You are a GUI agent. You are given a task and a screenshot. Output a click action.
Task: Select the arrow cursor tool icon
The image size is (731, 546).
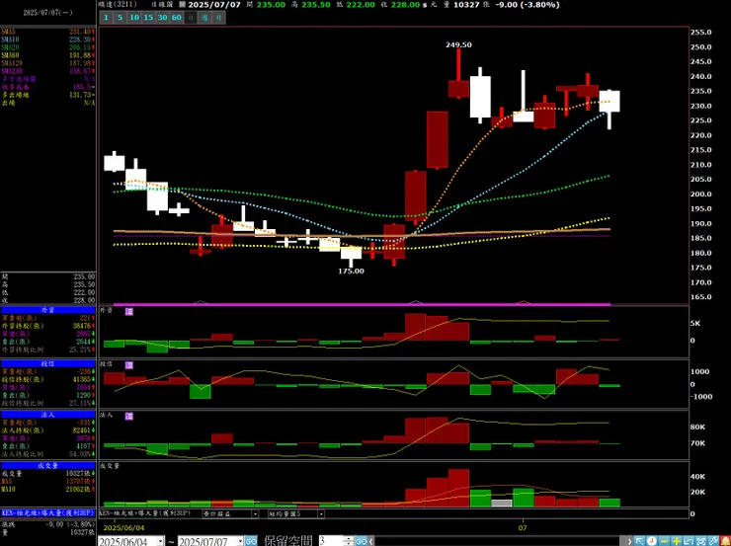640,541
